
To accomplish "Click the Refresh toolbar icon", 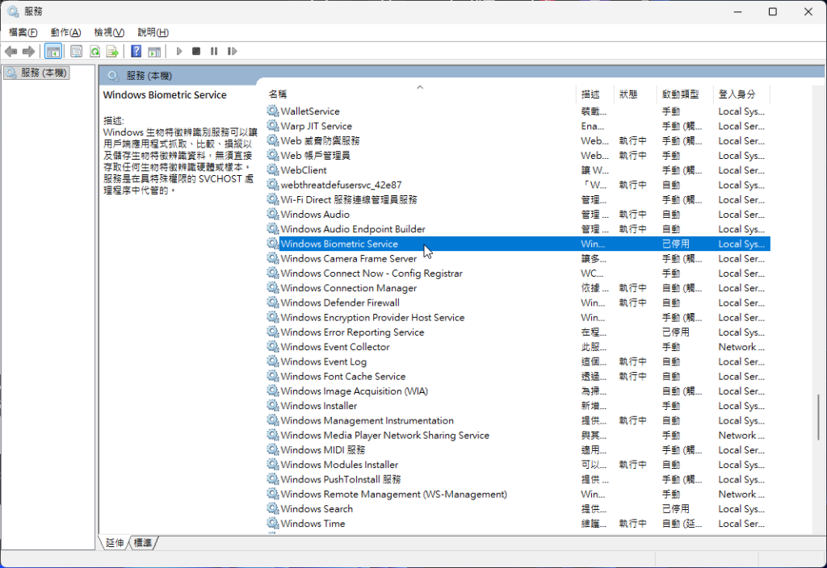I will (94, 52).
